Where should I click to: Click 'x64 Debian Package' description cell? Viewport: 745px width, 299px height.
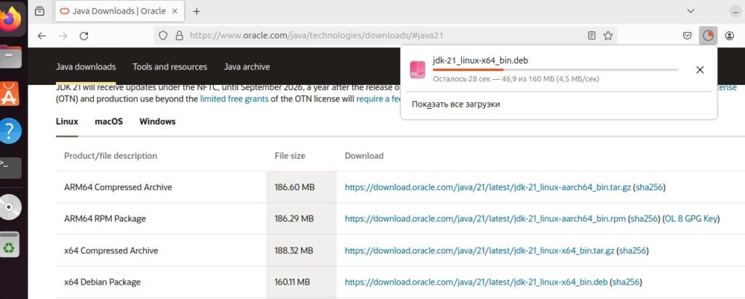102,282
